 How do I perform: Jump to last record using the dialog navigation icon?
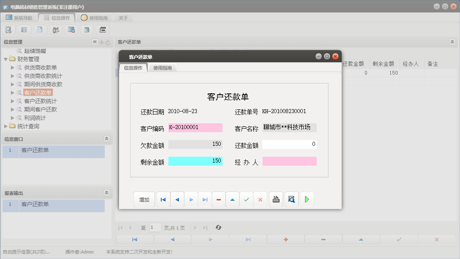tap(205, 199)
